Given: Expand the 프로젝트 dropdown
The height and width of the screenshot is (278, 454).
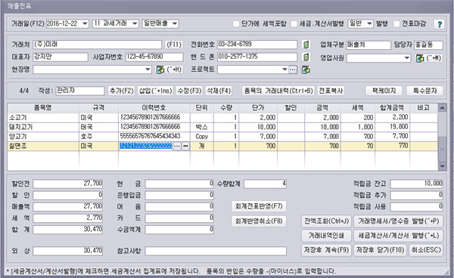Looking at the screenshot, I should [285, 69].
